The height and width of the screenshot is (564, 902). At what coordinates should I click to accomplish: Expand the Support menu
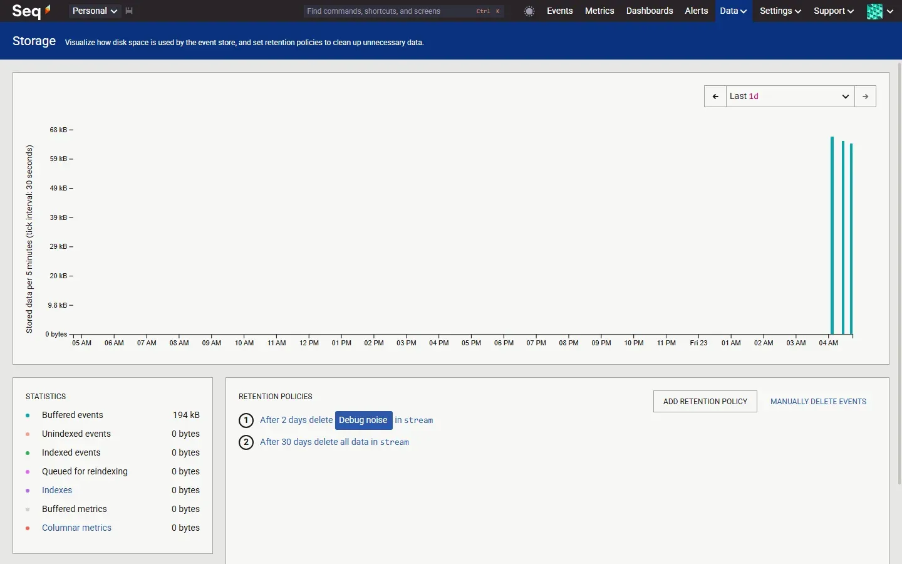834,11
